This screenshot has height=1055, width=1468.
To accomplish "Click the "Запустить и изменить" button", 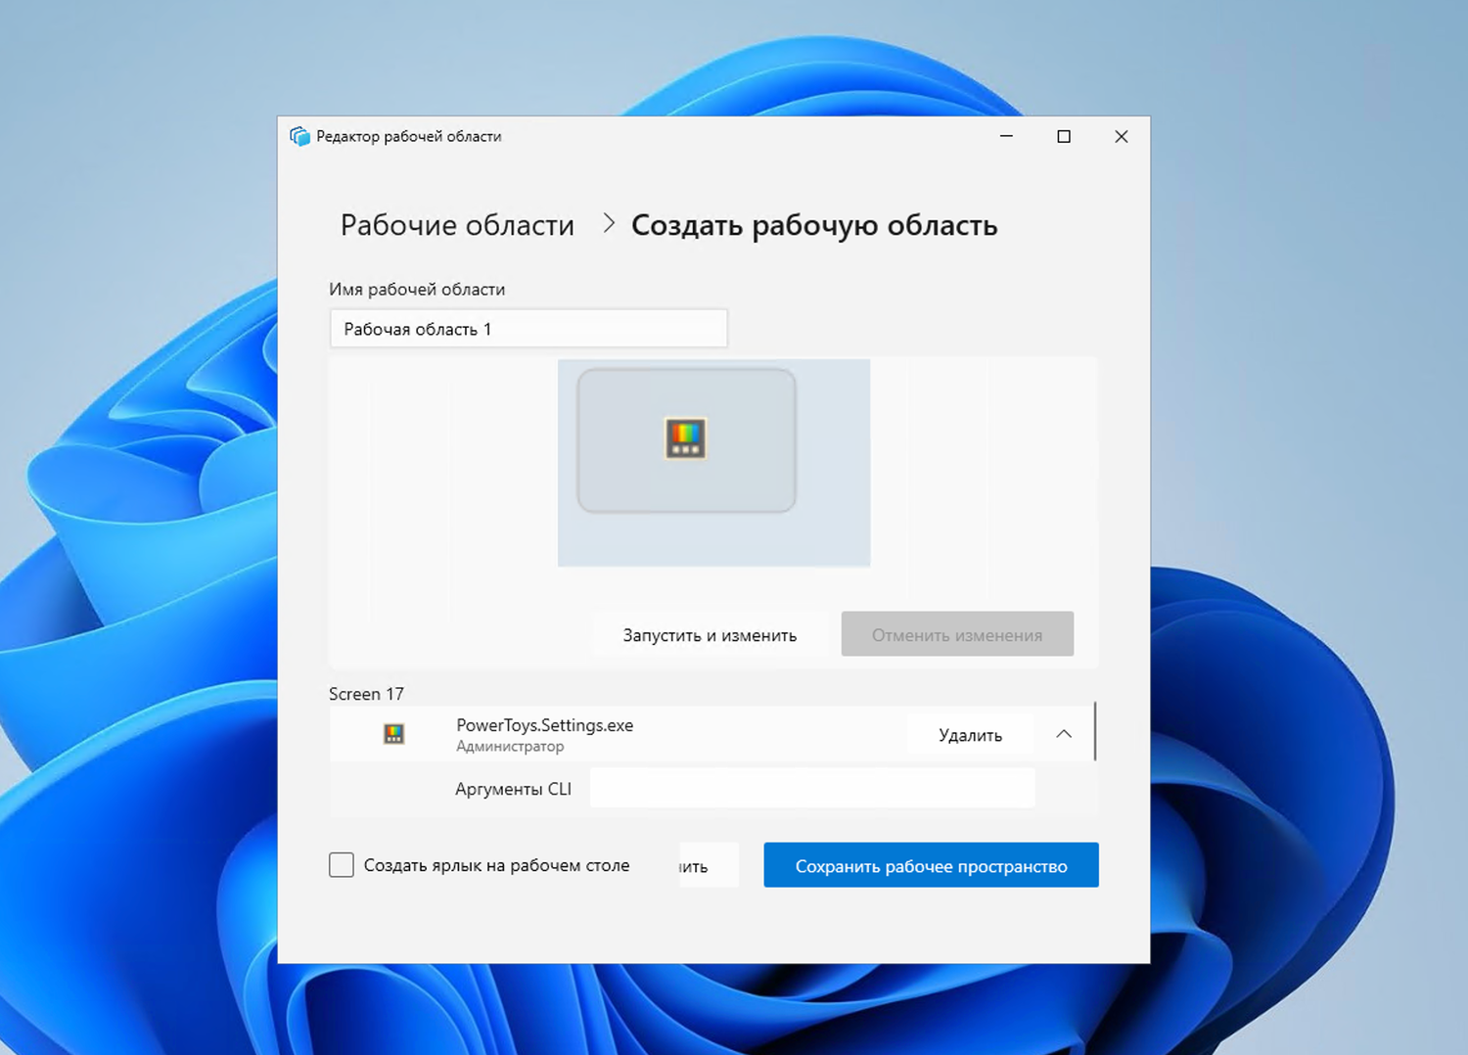I will [710, 634].
